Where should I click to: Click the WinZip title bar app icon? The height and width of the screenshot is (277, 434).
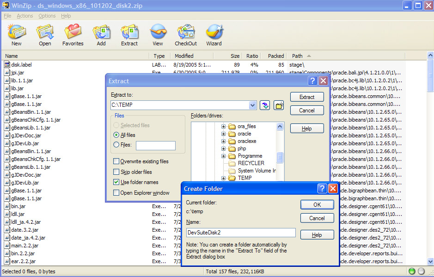(x=6, y=5)
